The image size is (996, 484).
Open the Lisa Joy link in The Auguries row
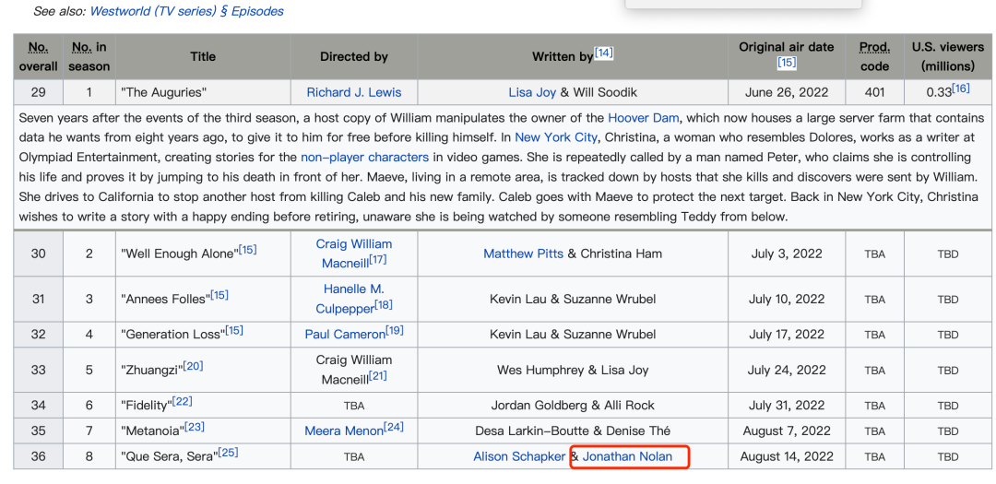(x=532, y=92)
